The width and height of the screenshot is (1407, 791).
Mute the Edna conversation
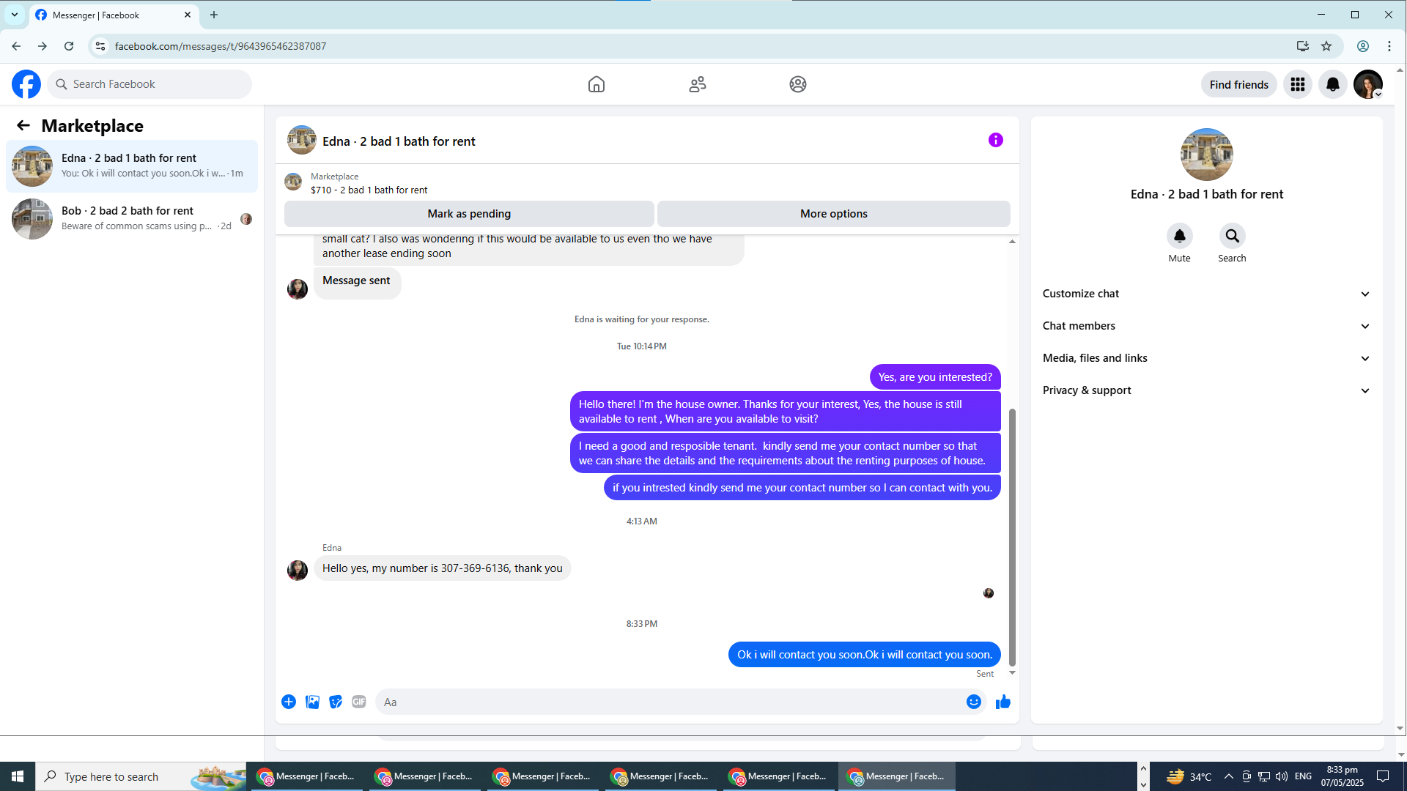tap(1179, 236)
